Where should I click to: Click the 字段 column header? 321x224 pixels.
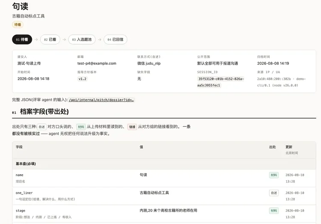coord(19,147)
